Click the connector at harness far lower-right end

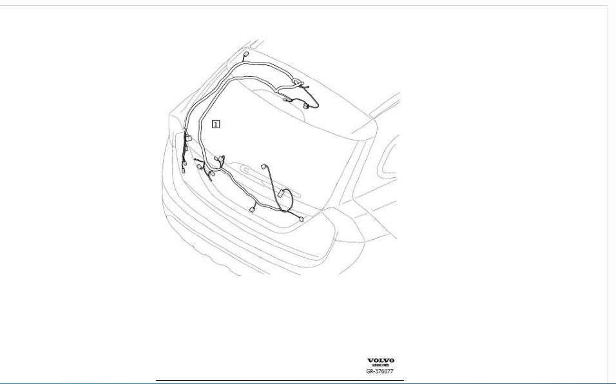coord(301,220)
